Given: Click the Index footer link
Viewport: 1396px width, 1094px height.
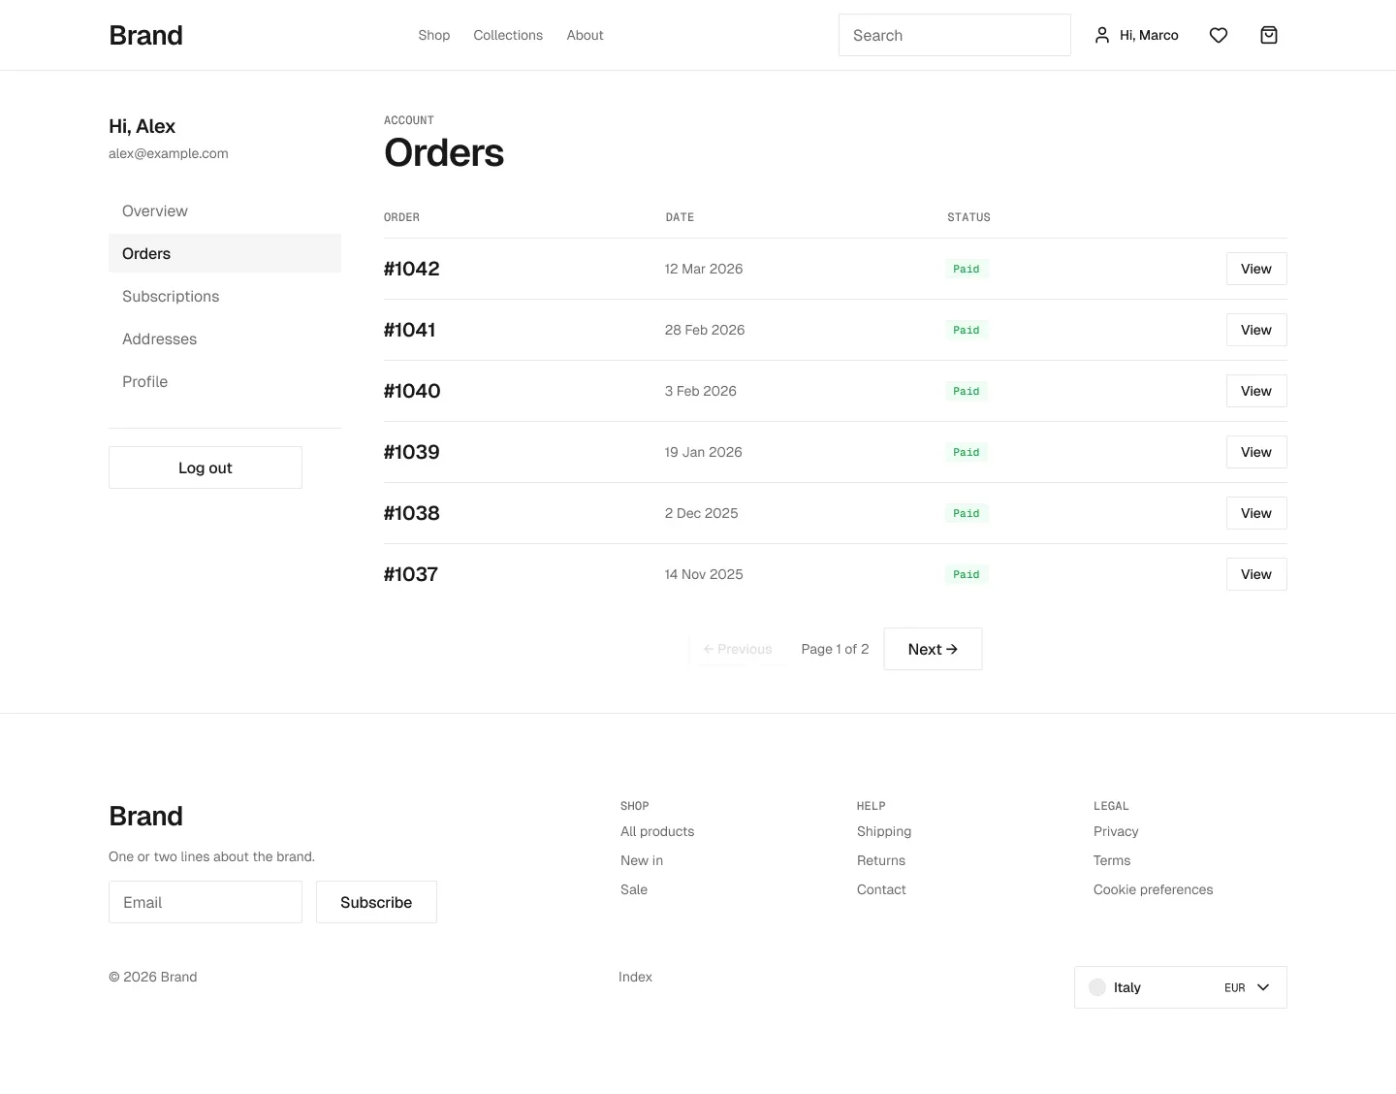Looking at the screenshot, I should [635, 977].
